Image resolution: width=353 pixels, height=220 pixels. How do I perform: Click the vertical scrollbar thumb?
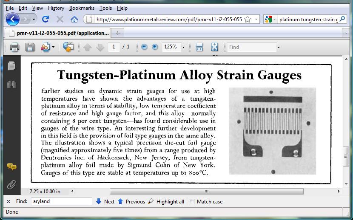[x=346, y=156]
